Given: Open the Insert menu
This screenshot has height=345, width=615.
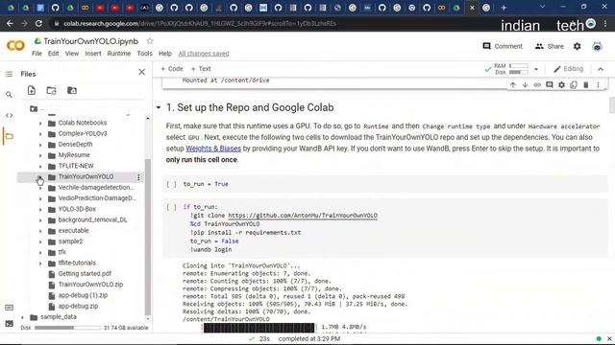Looking at the screenshot, I should 93,54.
